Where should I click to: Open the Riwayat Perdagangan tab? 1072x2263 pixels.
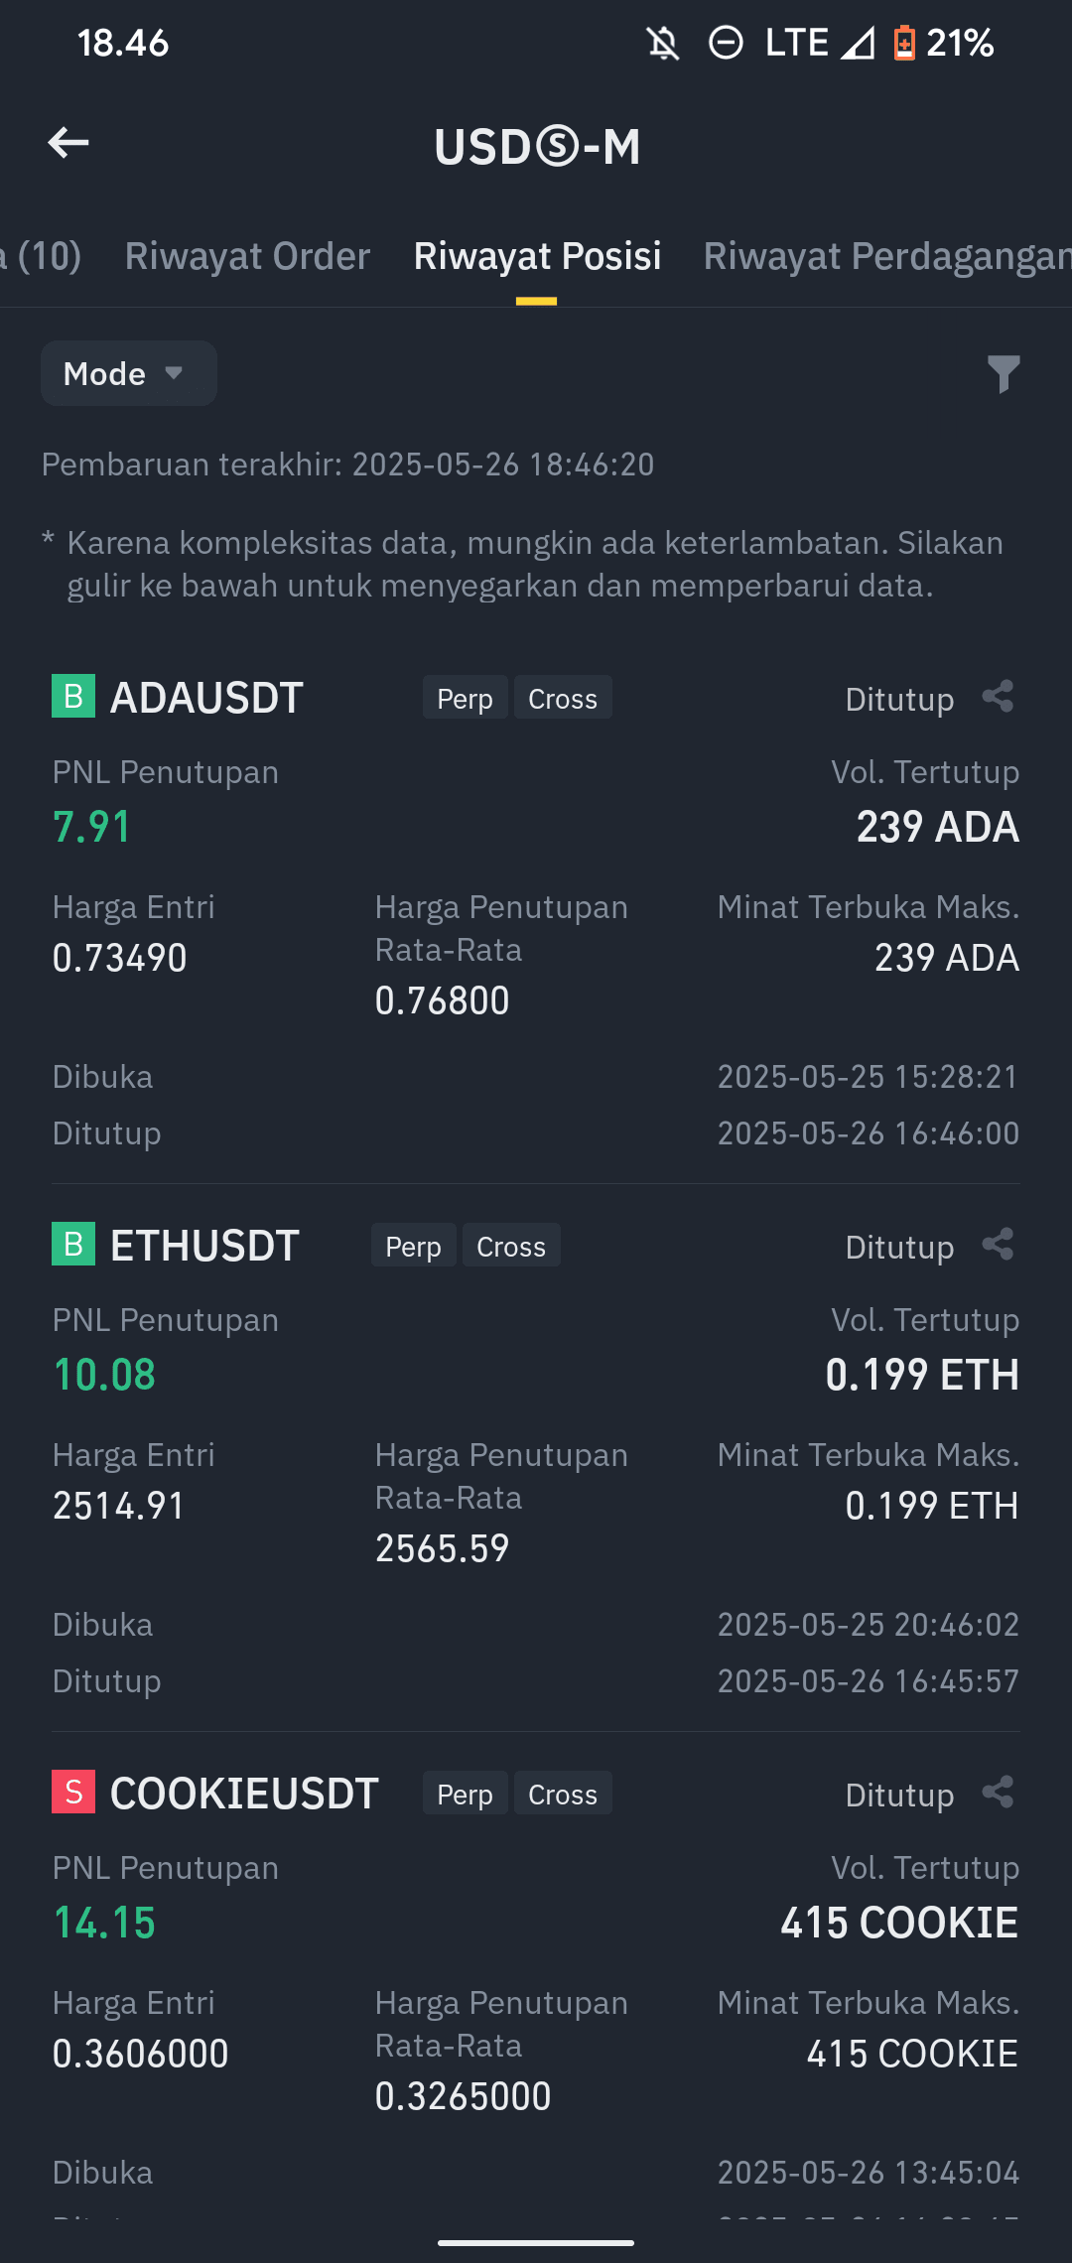point(887,256)
